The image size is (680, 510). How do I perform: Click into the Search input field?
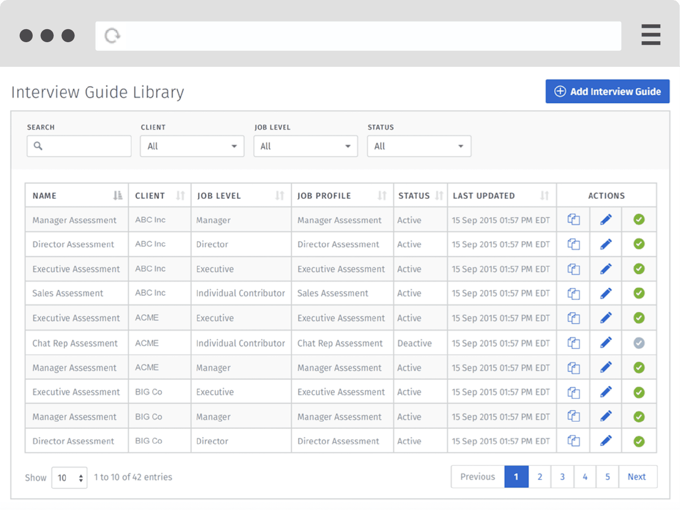pyautogui.click(x=79, y=146)
